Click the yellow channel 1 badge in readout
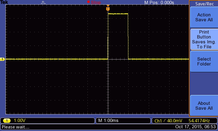 point(7,121)
